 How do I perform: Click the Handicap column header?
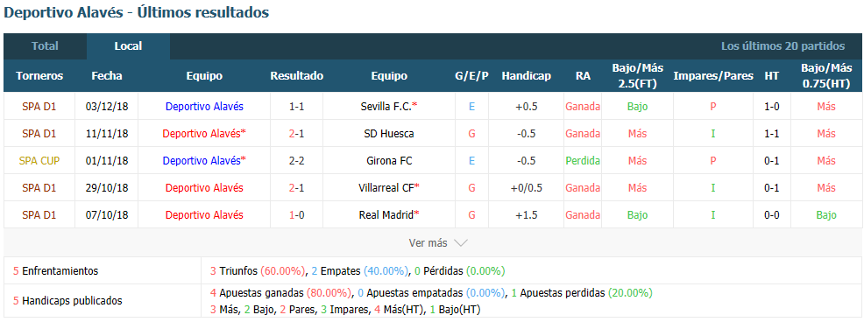pos(527,76)
